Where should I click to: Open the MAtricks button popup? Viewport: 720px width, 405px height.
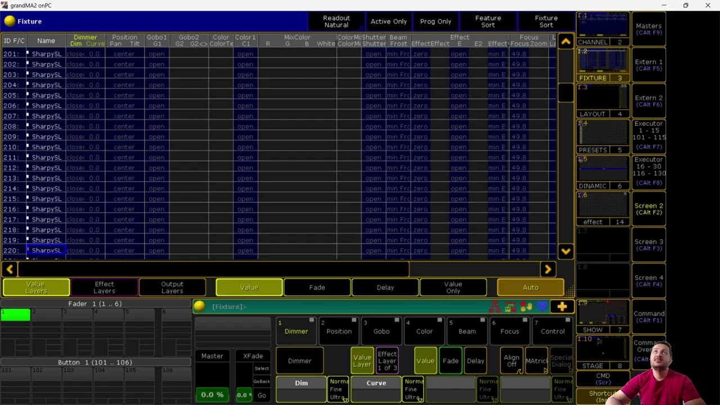(536, 361)
